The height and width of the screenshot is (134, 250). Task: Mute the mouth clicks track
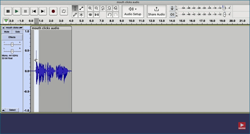pos(7,32)
